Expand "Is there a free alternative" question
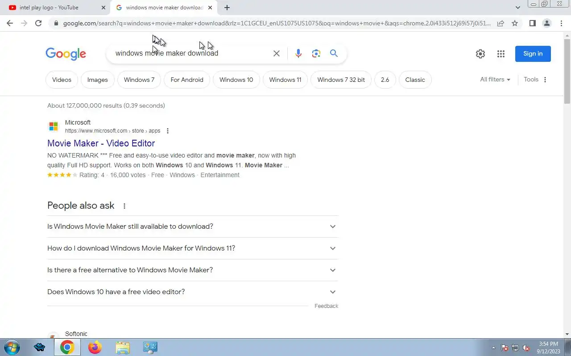The width and height of the screenshot is (571, 356). 193,270
